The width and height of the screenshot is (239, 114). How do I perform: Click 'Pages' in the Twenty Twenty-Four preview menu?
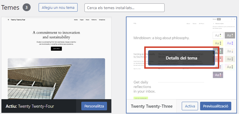82,20
